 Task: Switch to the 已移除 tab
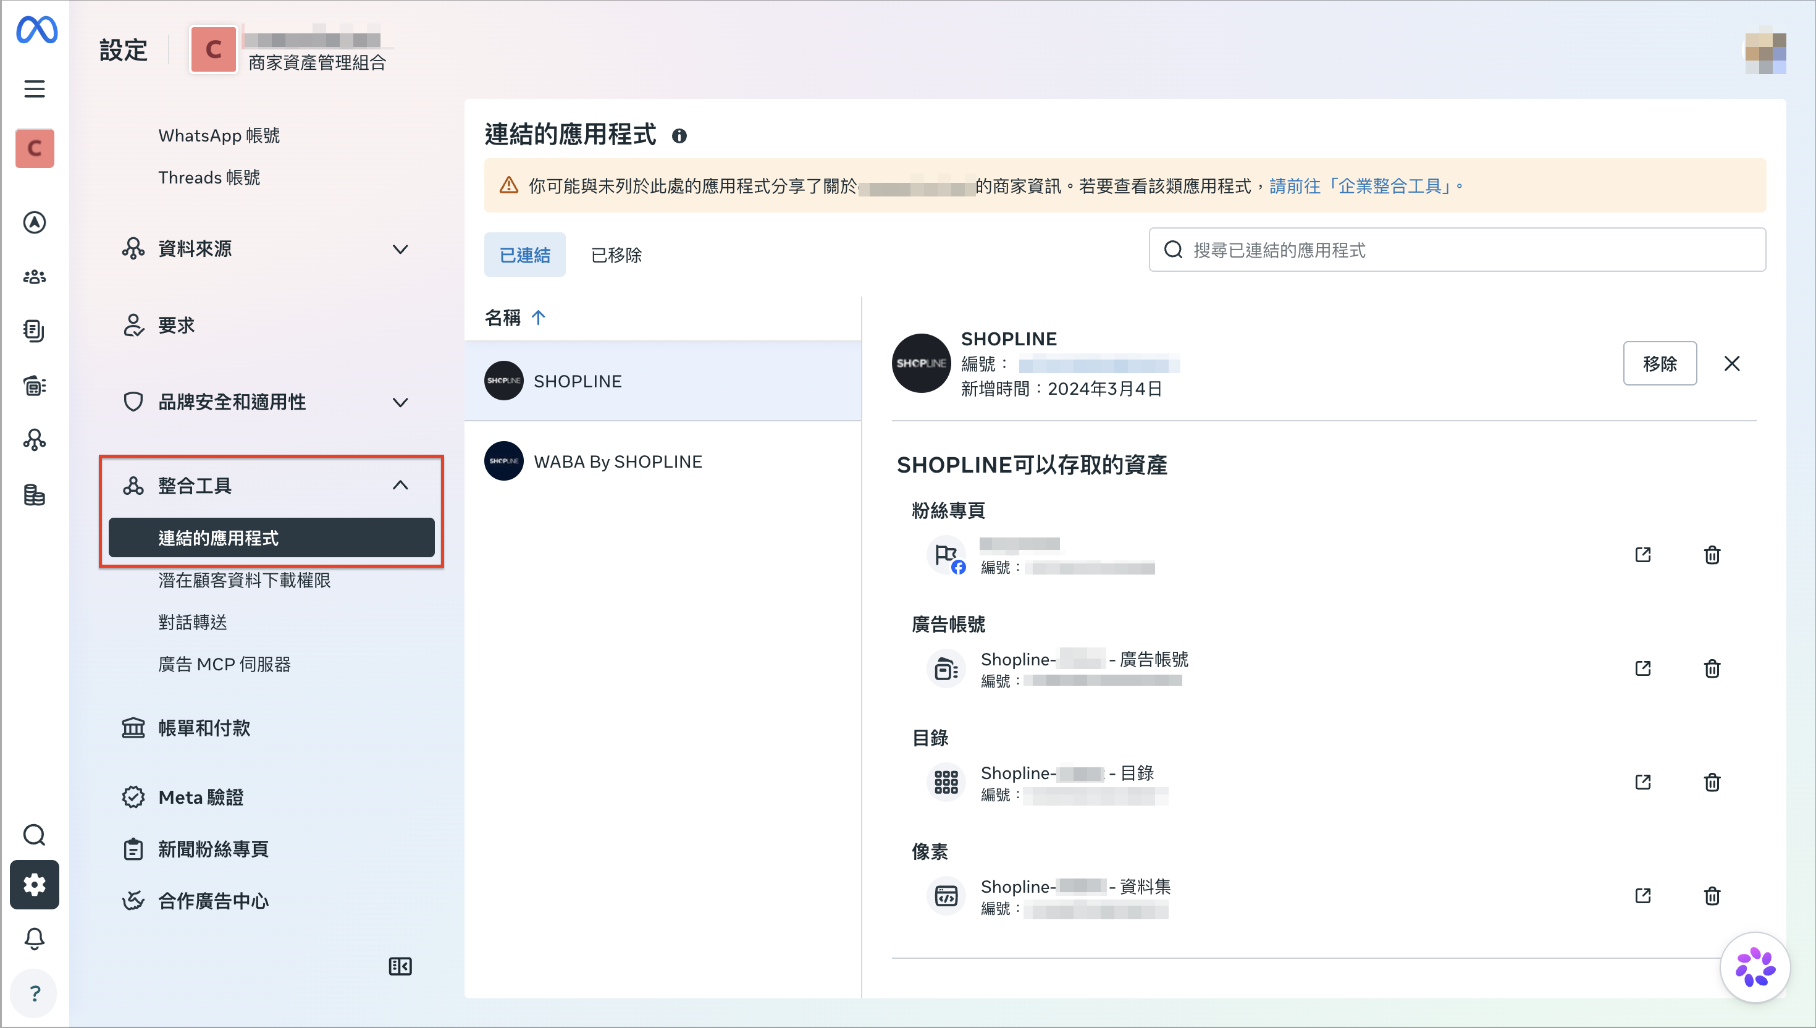click(616, 254)
